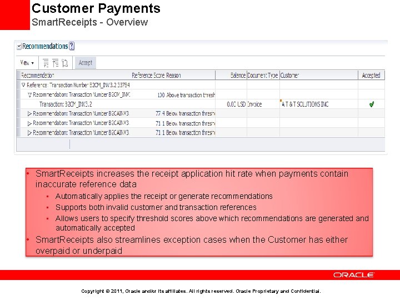Select Transaction: B2CM_INV3.2 row
The image size is (400, 300).
pos(201,104)
